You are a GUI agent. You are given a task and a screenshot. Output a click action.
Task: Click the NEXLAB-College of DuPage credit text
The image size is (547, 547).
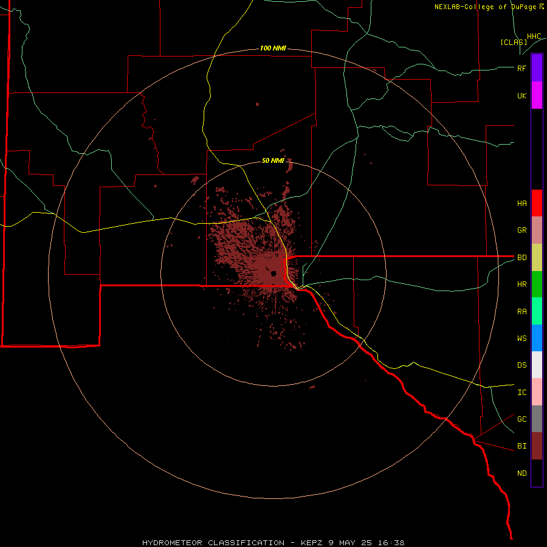coord(489,7)
